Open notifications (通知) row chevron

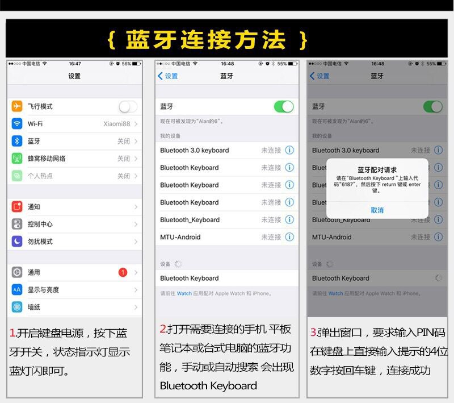136,207
